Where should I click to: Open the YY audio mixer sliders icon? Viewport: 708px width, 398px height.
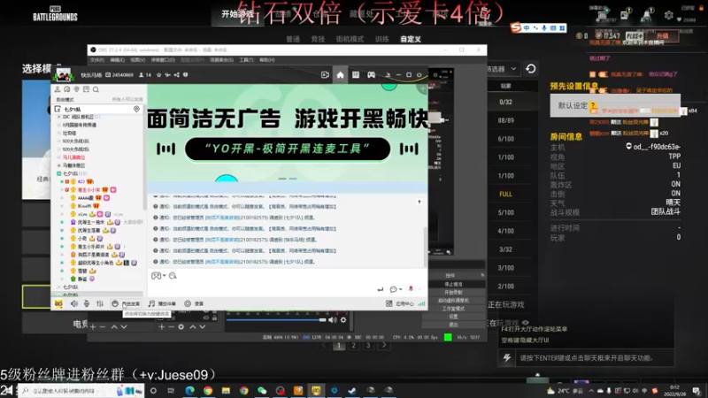tap(100, 303)
